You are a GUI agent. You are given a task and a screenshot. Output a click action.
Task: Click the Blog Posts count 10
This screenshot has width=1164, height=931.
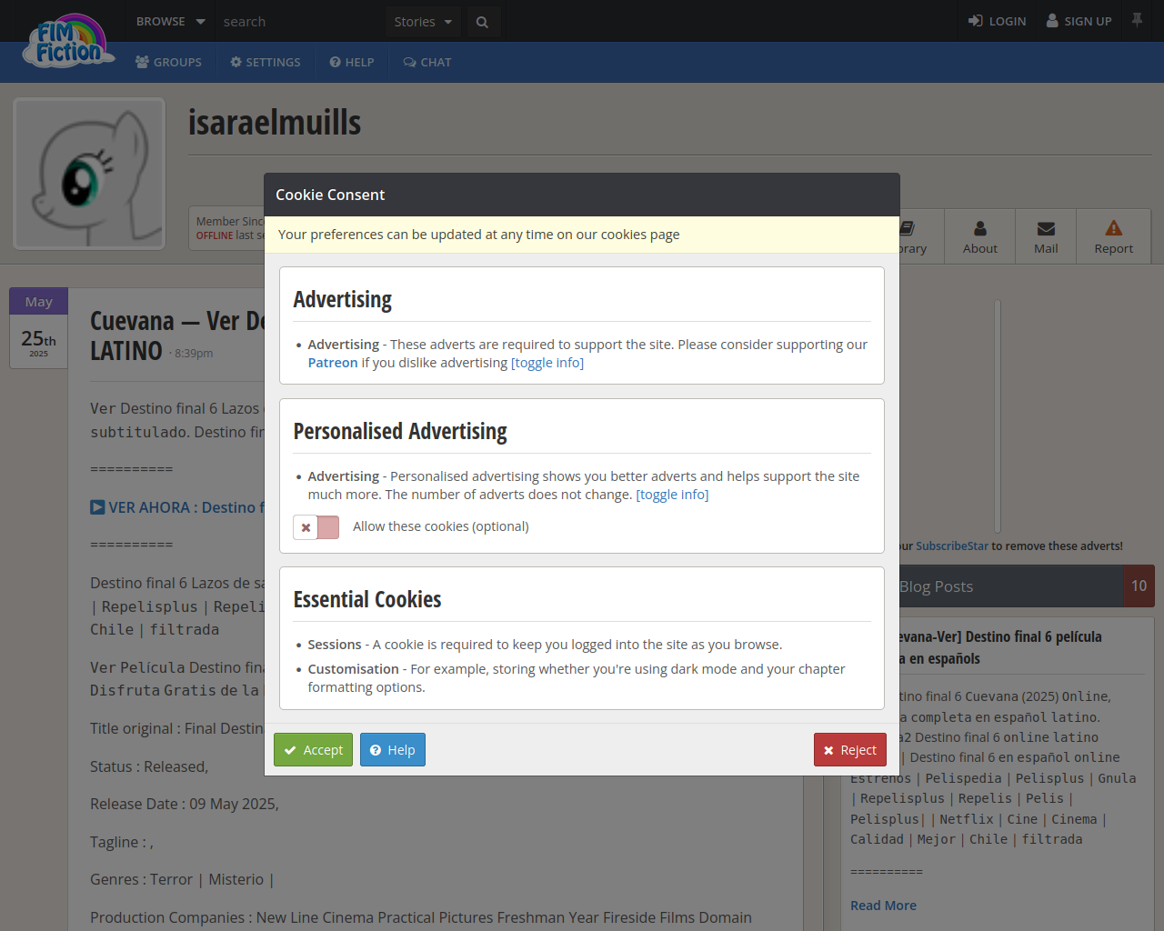tap(1139, 586)
